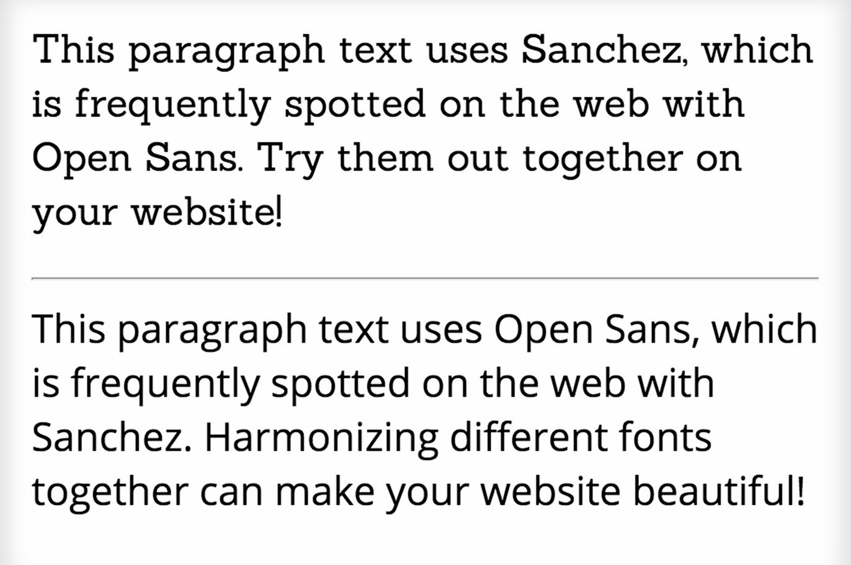Click the word "make"
The width and height of the screenshot is (851, 565).
325,492
